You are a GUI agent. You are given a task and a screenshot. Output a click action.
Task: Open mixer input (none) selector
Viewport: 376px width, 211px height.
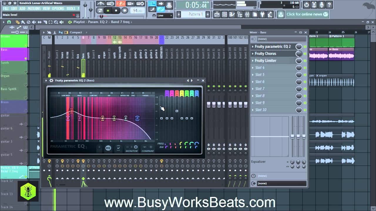pos(281,39)
